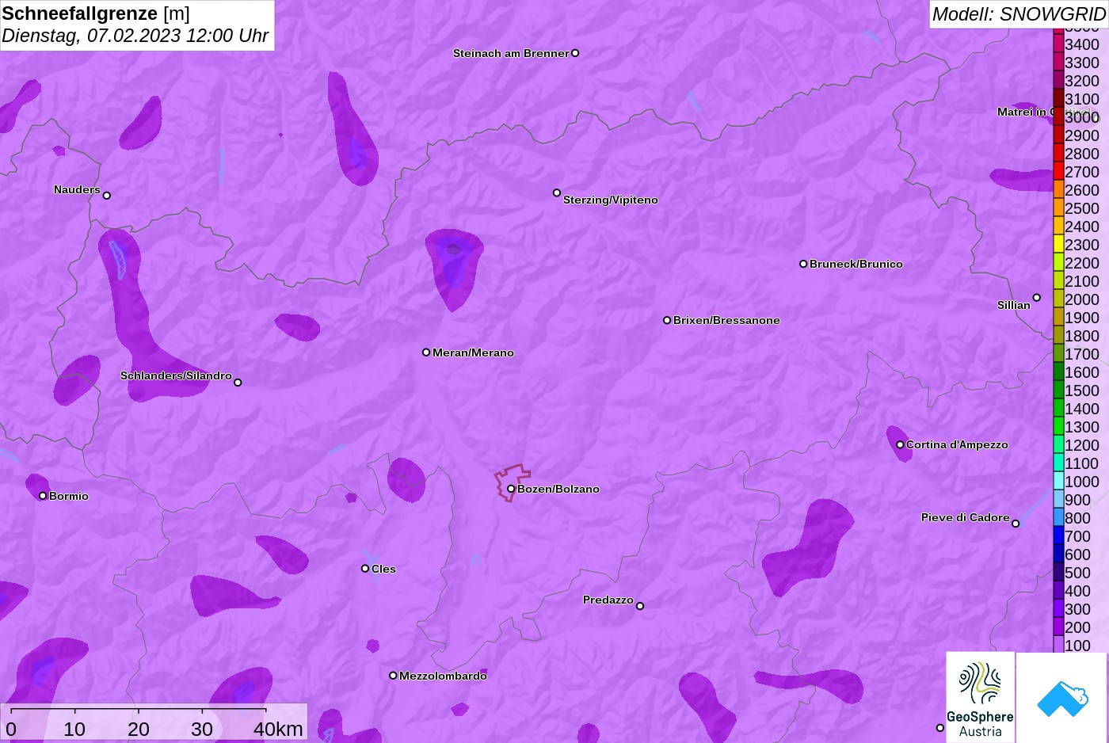Click the Sillian location marker
This screenshot has width=1109, height=743.
[1036, 298]
